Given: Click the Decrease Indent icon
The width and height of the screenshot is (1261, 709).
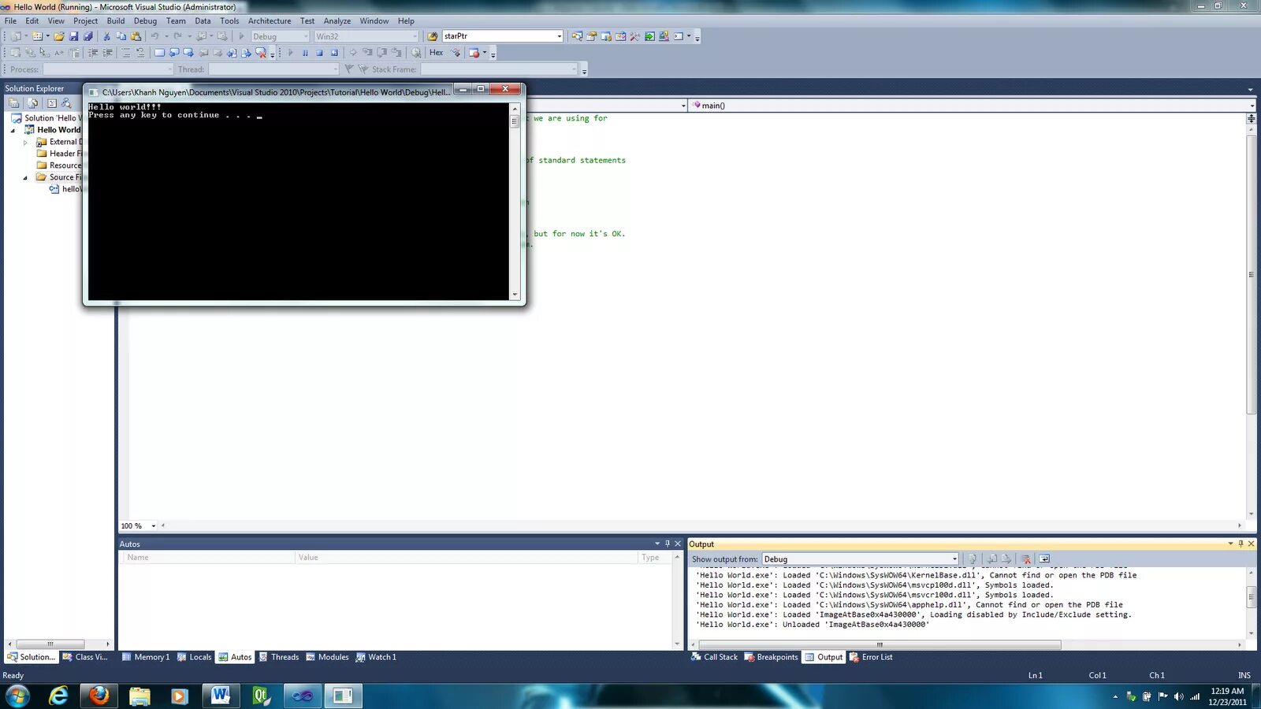Looking at the screenshot, I should 93,53.
